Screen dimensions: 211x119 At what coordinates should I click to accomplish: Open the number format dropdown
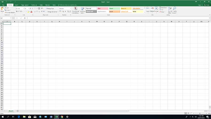[x=71, y=9]
